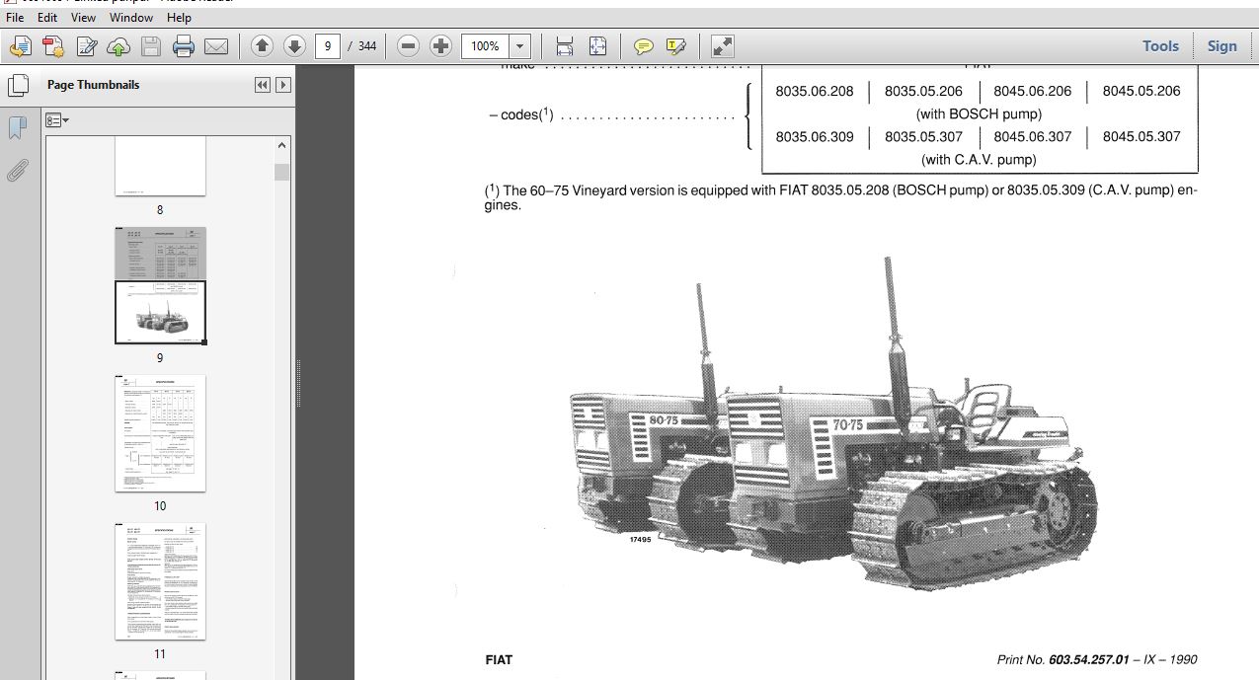Click the Open file toolbar icon
This screenshot has width=1259, height=680.
tap(21, 45)
